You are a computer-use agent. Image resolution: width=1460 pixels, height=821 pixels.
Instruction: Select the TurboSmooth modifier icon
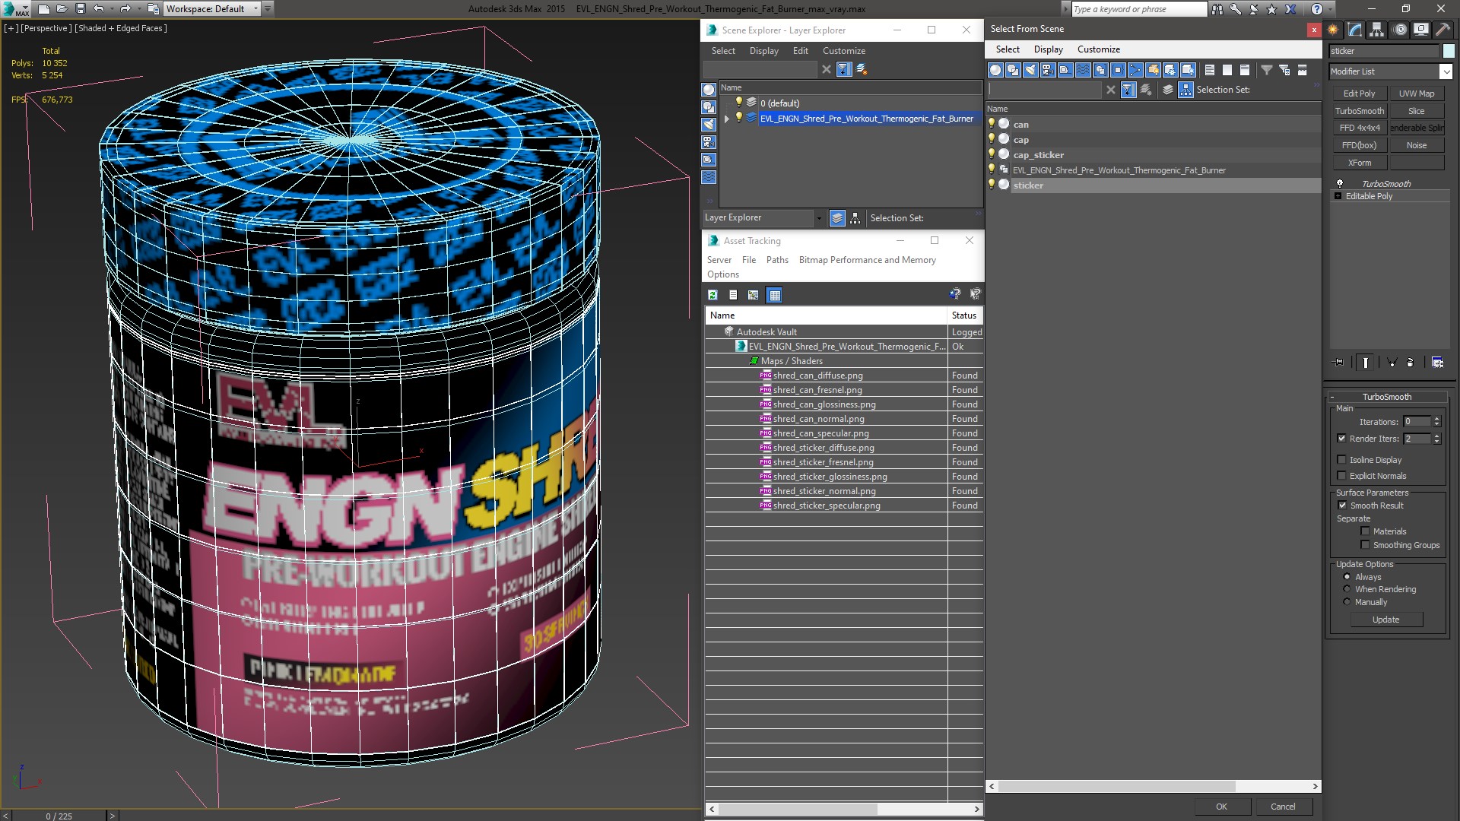pyautogui.click(x=1340, y=182)
